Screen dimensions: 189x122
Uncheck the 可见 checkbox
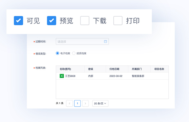pyautogui.click(x=18, y=21)
